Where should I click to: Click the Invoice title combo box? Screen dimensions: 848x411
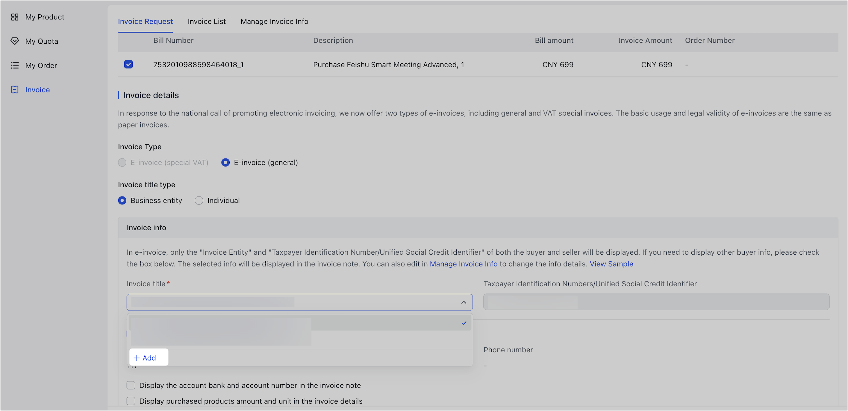click(x=299, y=302)
